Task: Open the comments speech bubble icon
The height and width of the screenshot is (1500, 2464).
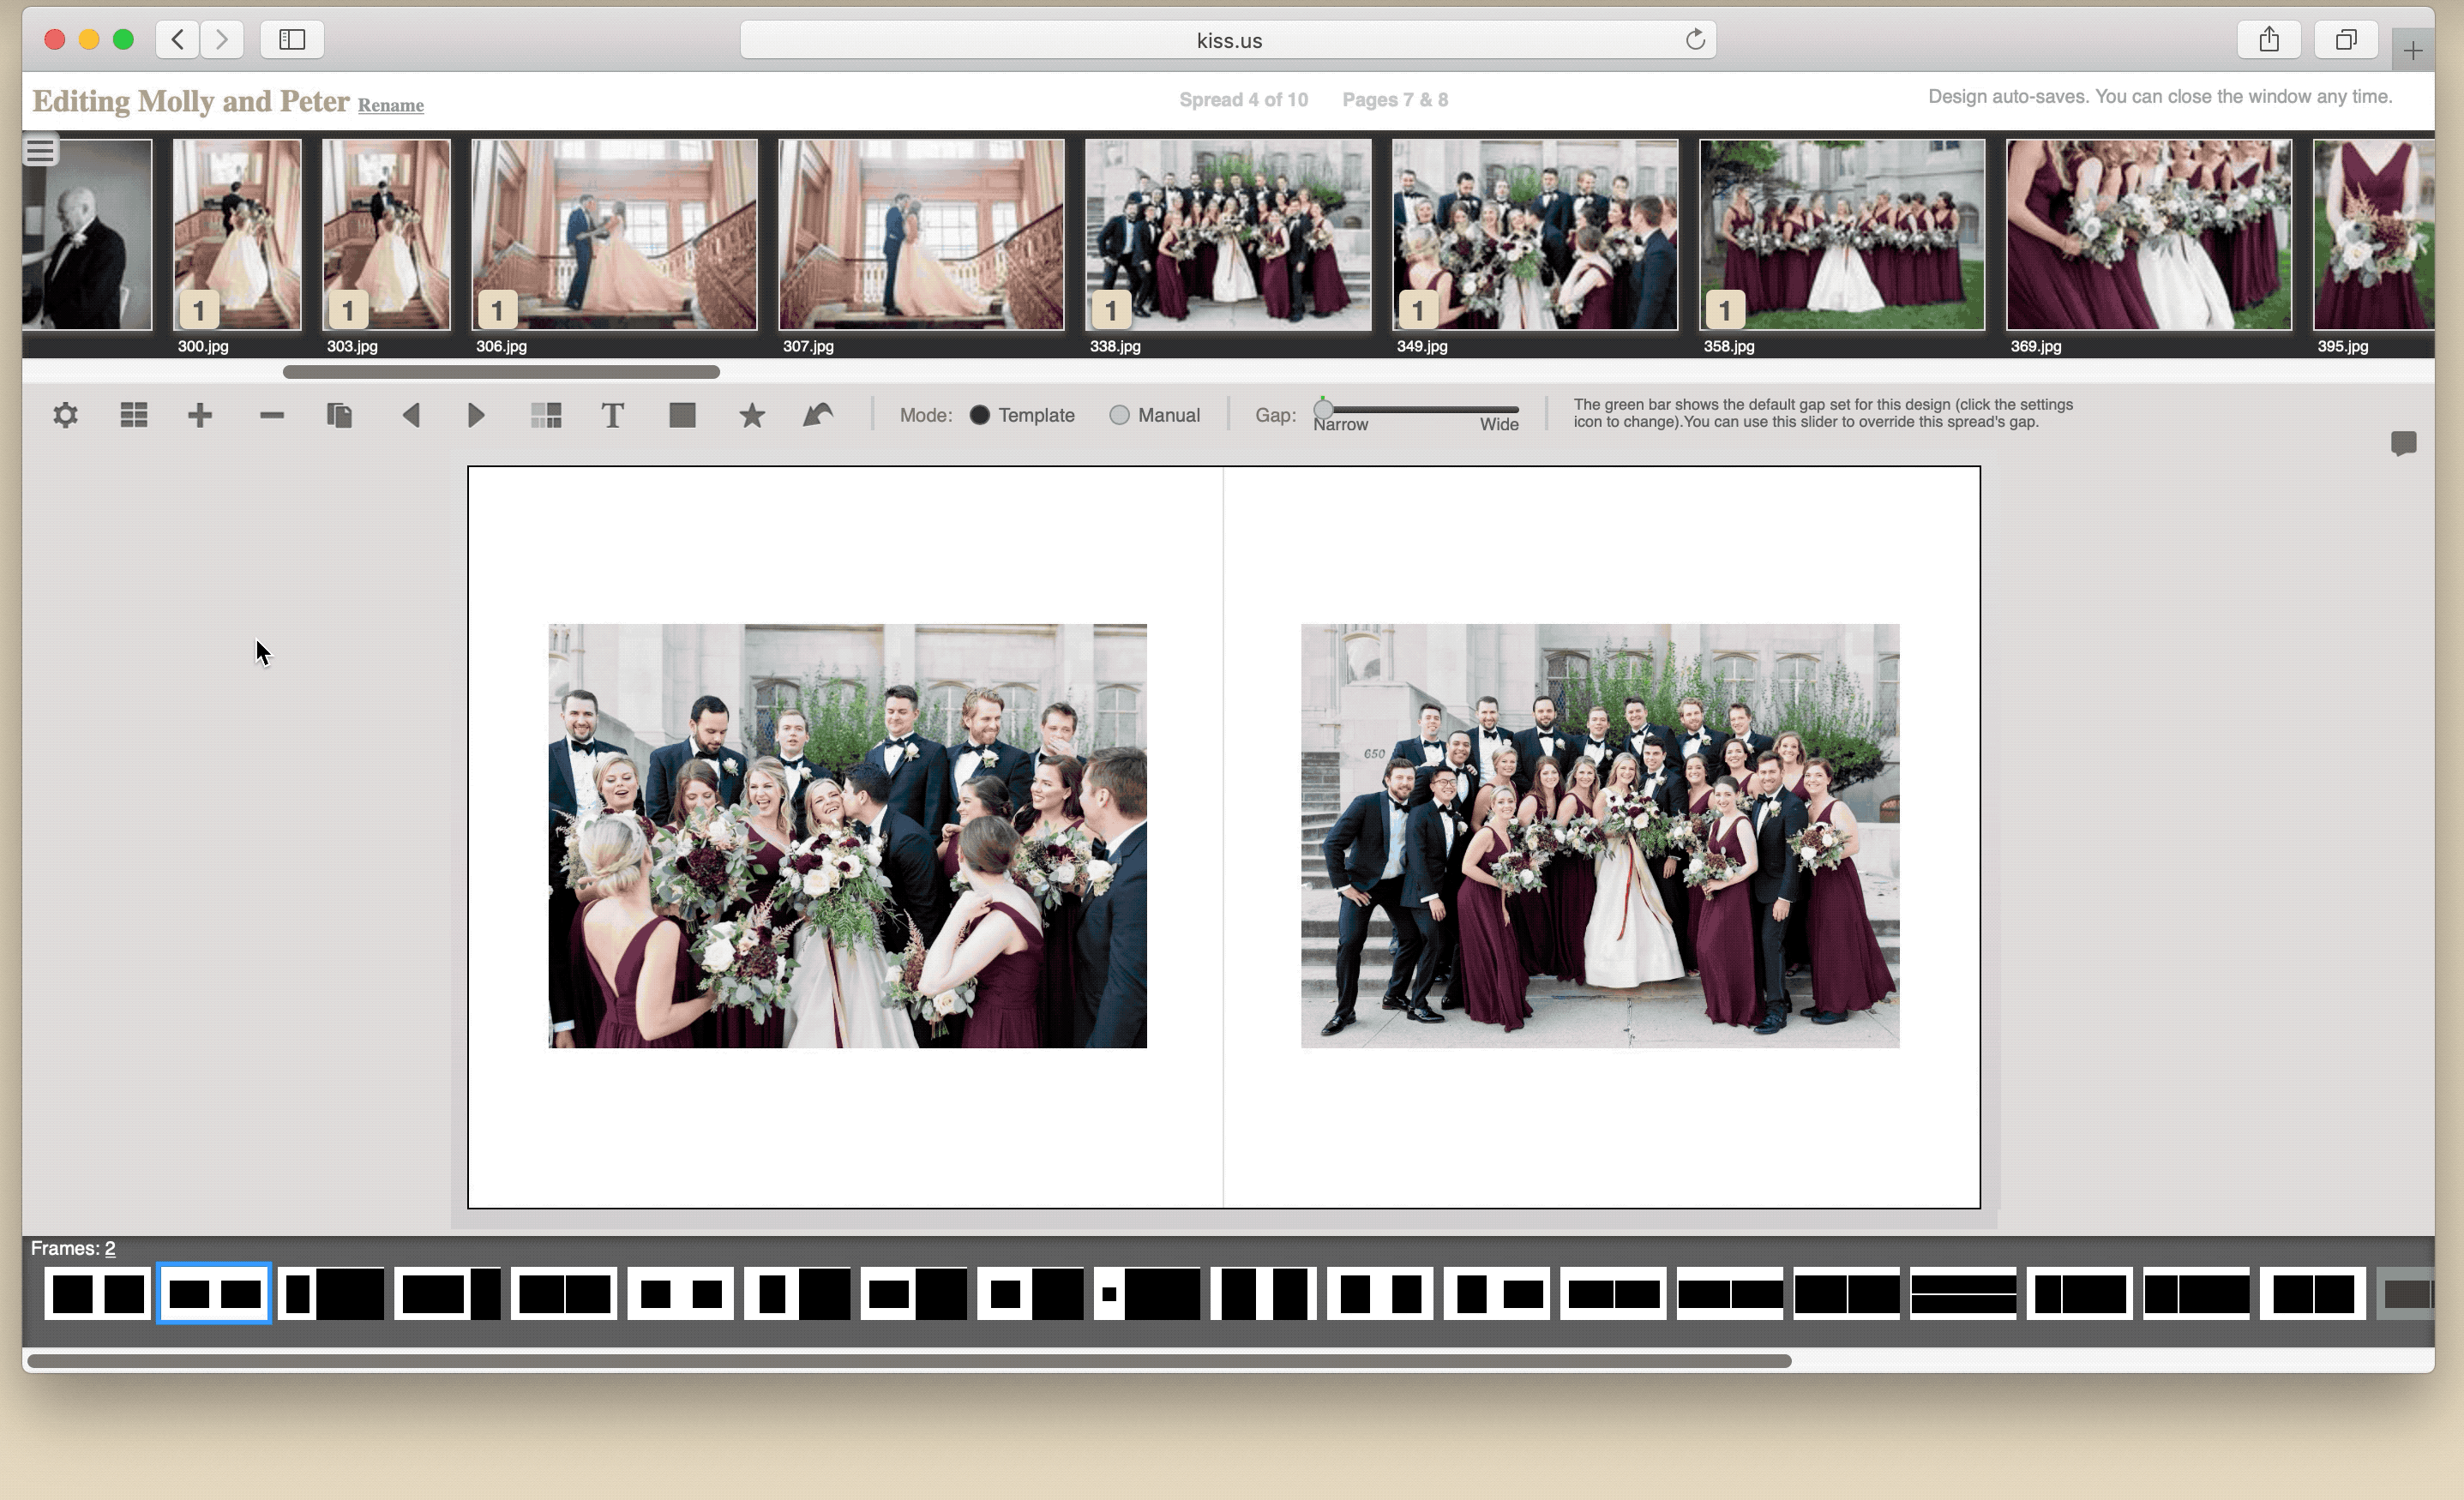Action: point(2404,443)
